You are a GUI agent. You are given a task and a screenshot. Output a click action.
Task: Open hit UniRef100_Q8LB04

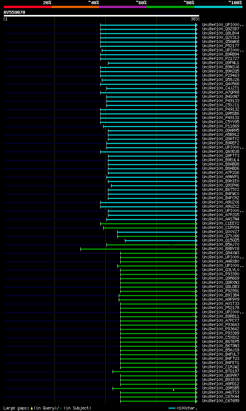coord(221,33)
